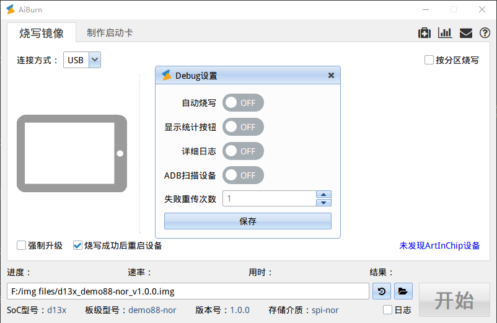Viewport: 497px width, 323px height.
Task: Check the 按分区烧写 checkbox
Action: pos(429,60)
